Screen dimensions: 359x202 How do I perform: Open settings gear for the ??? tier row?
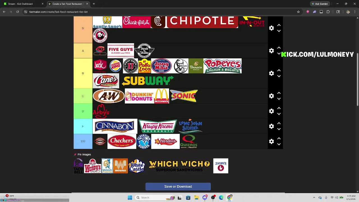[271, 141]
